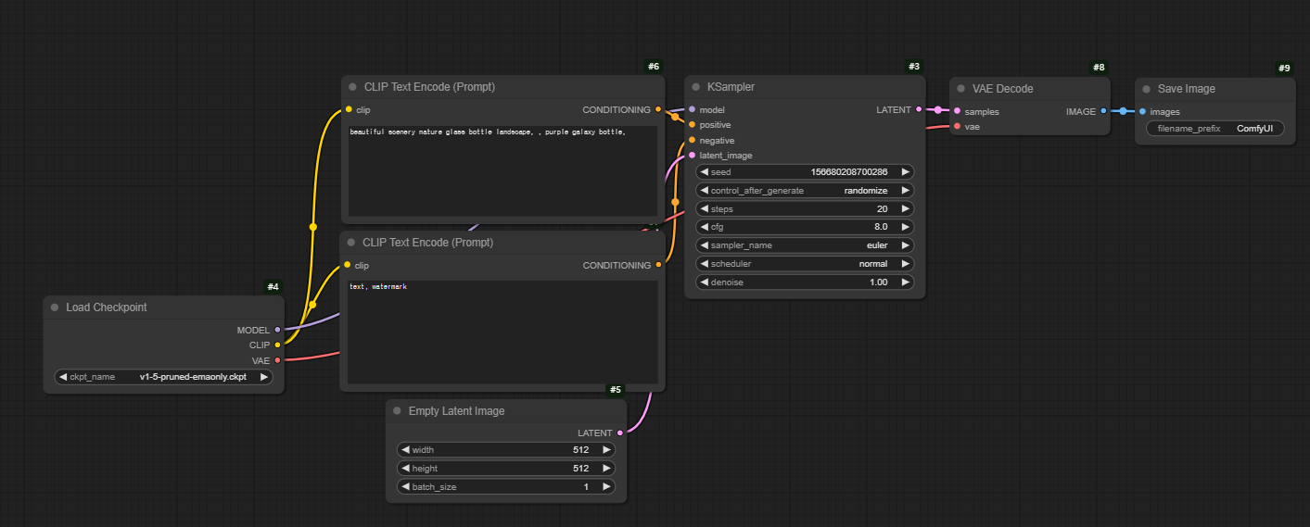The height and width of the screenshot is (527, 1310).
Task: Collapse the KSampler node using its dot
Action: click(x=696, y=87)
